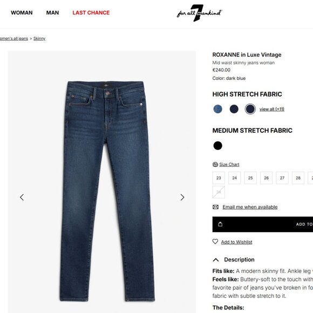Choose the light blue denim color swatch
Viewport: 313px width, 313px height.
click(218, 109)
